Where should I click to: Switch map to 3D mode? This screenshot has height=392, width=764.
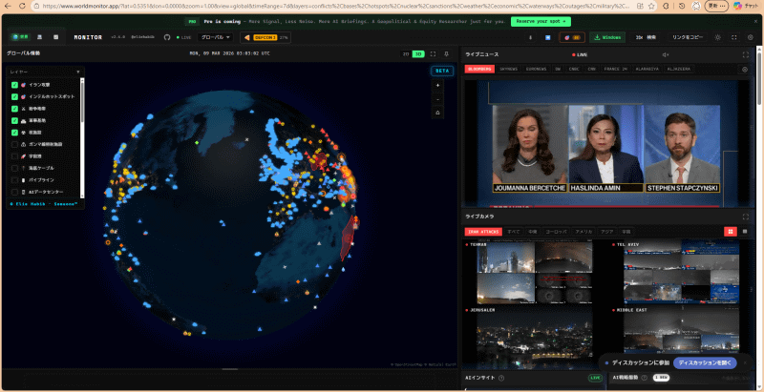[418, 54]
